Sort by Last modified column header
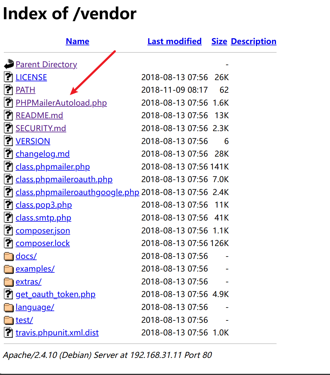 174,41
